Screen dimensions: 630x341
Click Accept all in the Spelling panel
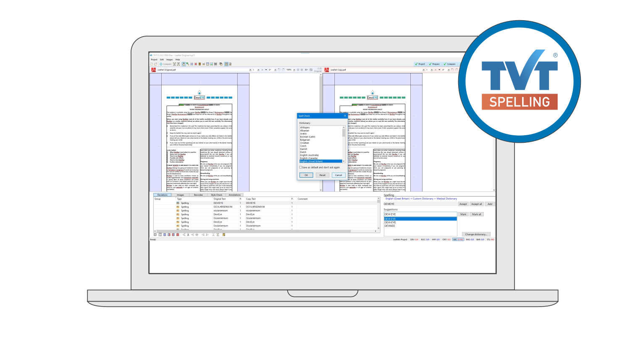(x=476, y=204)
